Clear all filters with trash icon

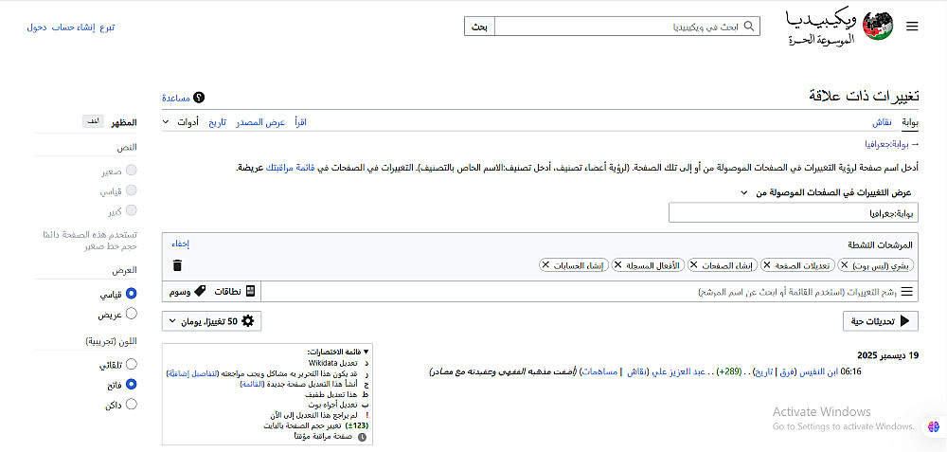coord(178,265)
